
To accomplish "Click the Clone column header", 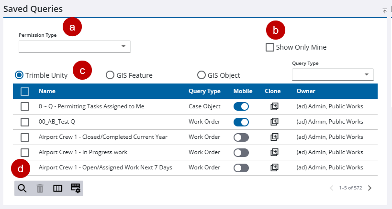I will click(272, 91).
